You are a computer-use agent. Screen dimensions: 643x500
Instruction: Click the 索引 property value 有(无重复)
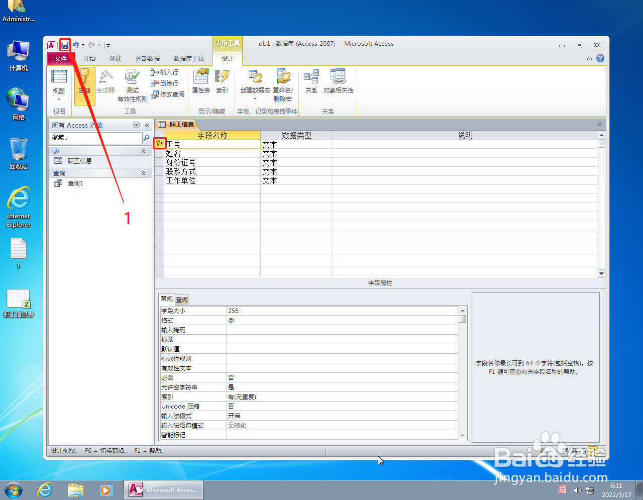(x=342, y=396)
